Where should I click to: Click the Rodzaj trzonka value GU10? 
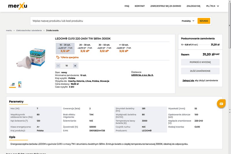(x=197, y=127)
